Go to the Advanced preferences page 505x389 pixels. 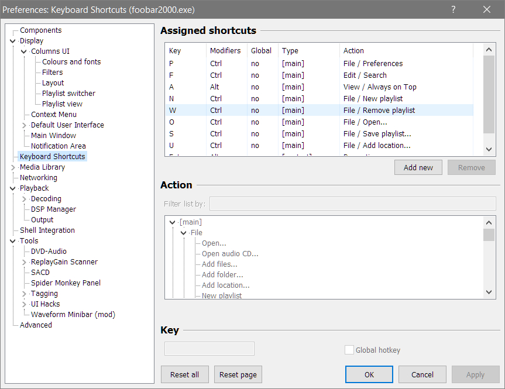coord(36,325)
